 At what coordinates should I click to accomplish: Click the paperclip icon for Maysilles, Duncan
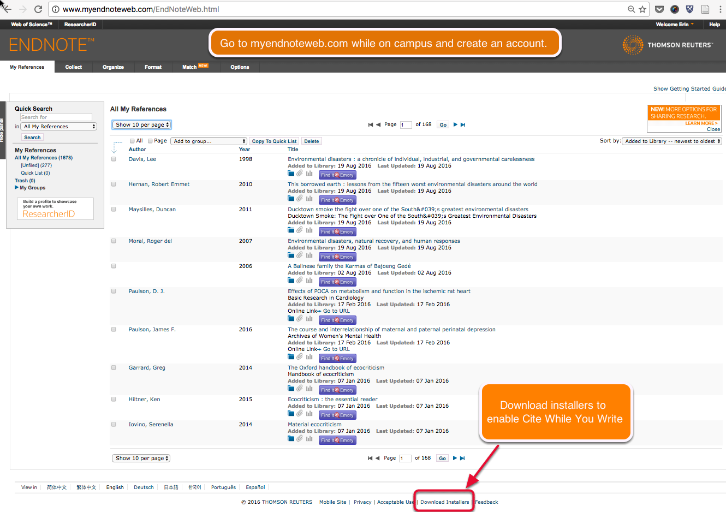(x=300, y=230)
